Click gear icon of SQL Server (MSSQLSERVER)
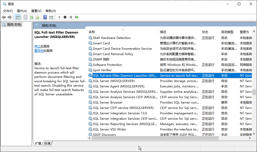Viewport: 257px width, 152px height. (x=90, y=81)
